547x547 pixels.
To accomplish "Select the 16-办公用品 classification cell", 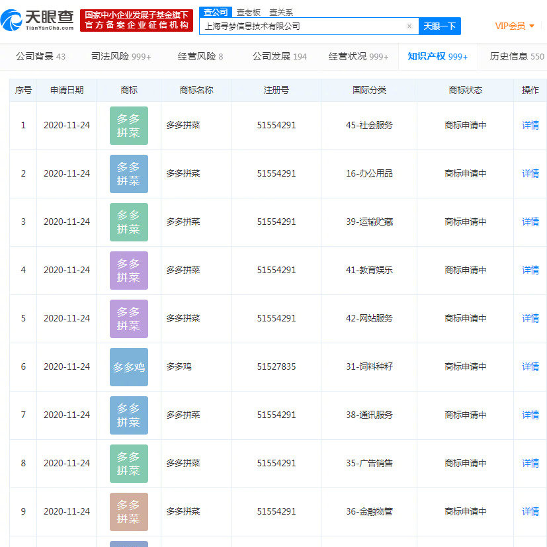I will click(x=370, y=173).
